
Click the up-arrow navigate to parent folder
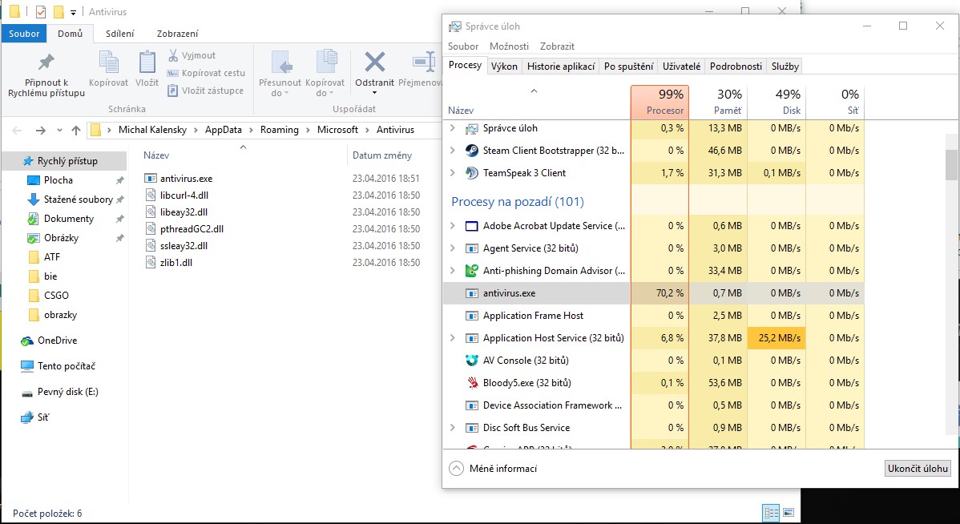click(76, 130)
